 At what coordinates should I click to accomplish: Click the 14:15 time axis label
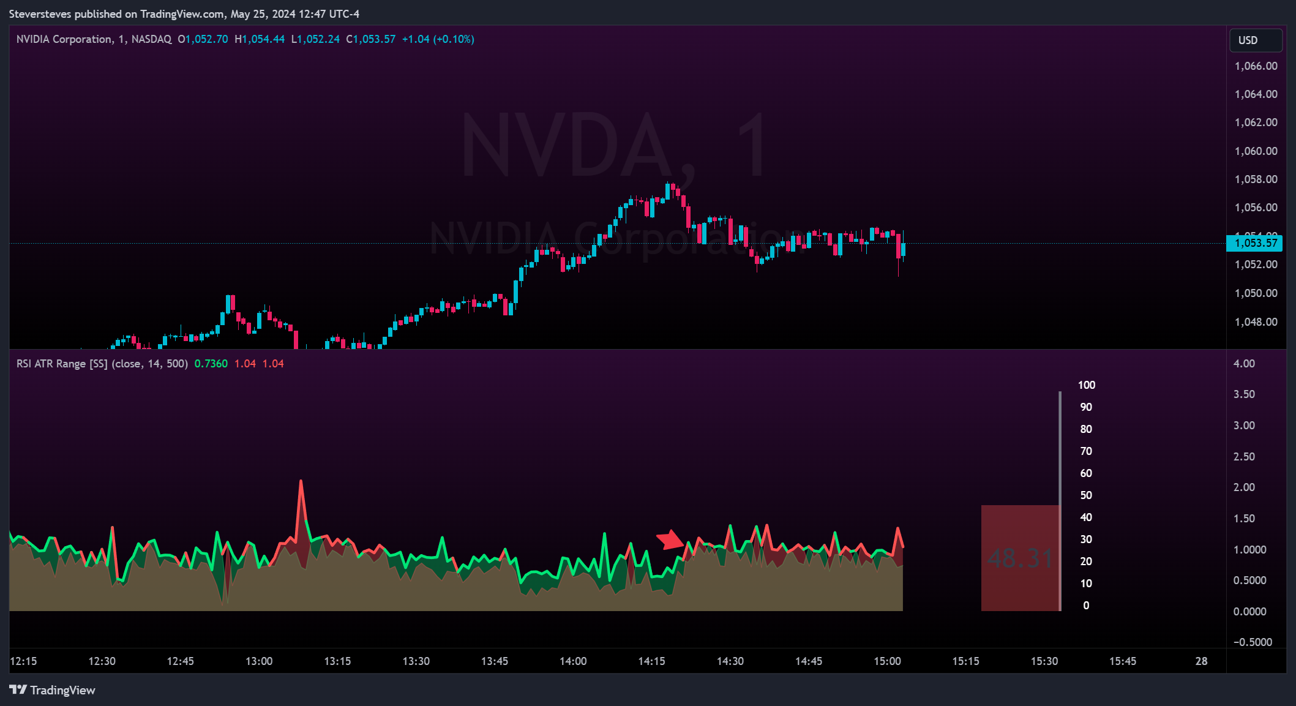651,661
